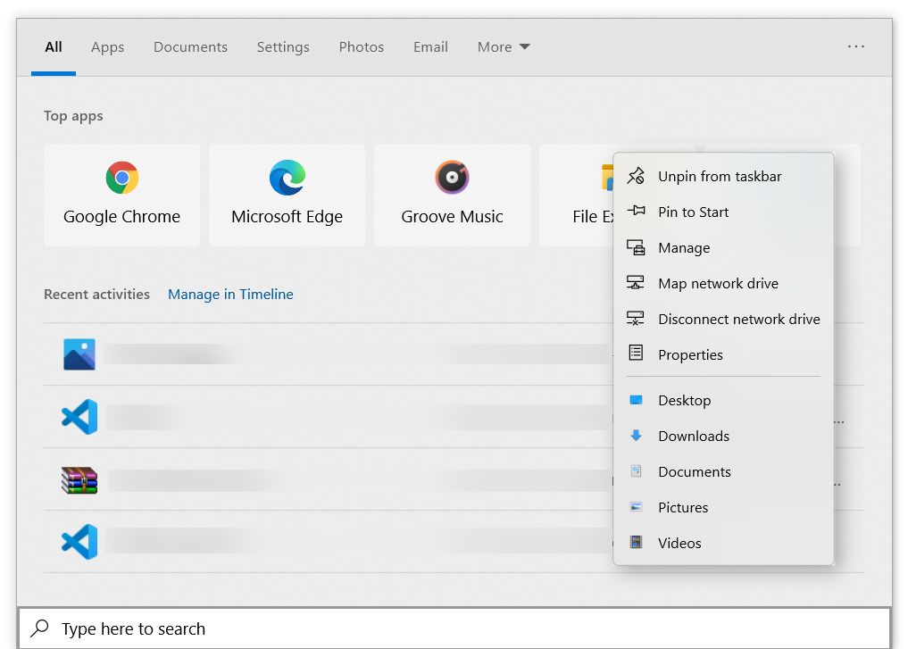Image resolution: width=916 pixels, height=649 pixels.
Task: Select Map network drive
Action: point(723,283)
